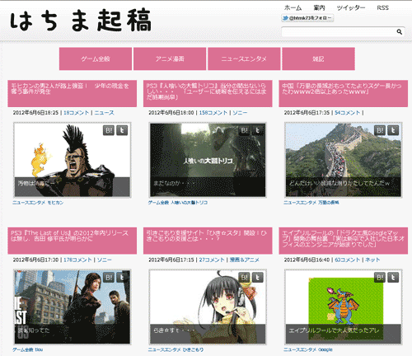Image resolution: width=412 pixels, height=356 pixels.
Task: Open 63コメント link
Action: pyautogui.click(x=348, y=260)
